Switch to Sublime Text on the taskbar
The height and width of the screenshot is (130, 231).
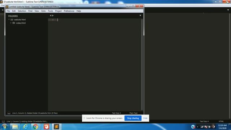(57, 127)
